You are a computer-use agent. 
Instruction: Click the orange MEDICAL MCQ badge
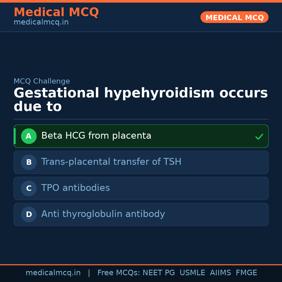pyautogui.click(x=234, y=17)
